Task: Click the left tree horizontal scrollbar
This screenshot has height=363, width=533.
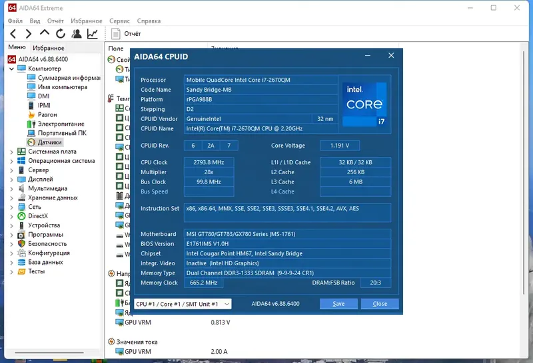Action: (x=49, y=352)
